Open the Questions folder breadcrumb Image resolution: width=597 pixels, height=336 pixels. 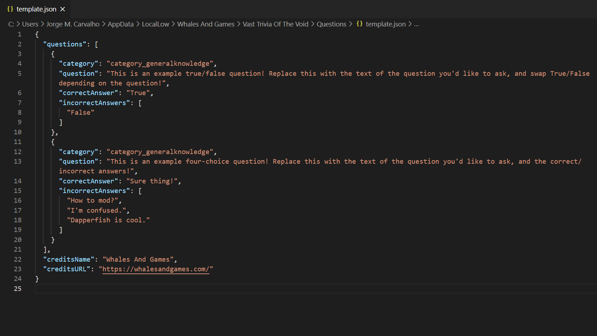(331, 24)
